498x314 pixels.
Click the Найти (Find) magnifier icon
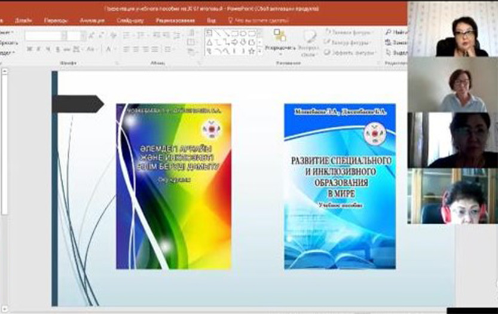(x=389, y=32)
